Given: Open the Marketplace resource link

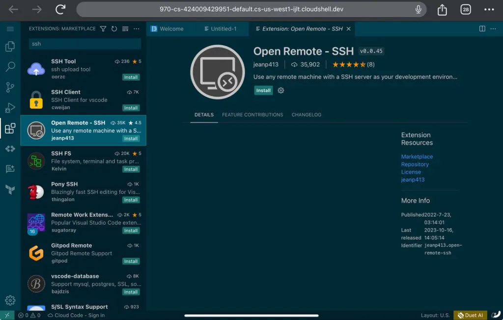Looking at the screenshot, I should [x=417, y=157].
